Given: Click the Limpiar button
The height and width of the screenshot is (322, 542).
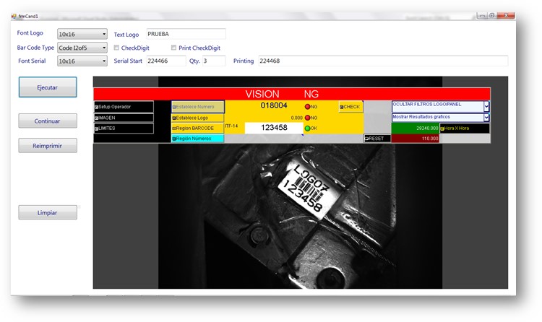Looking at the screenshot, I should point(48,213).
